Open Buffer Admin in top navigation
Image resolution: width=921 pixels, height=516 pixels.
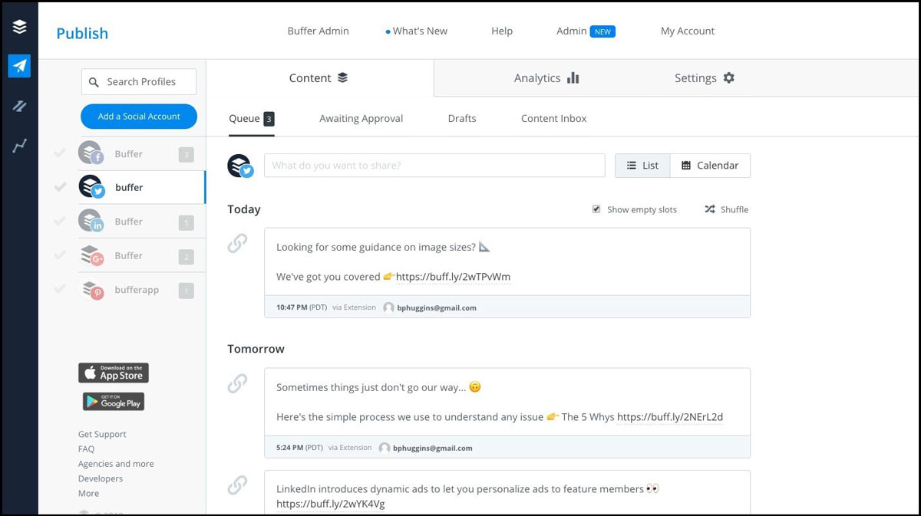[x=318, y=31]
